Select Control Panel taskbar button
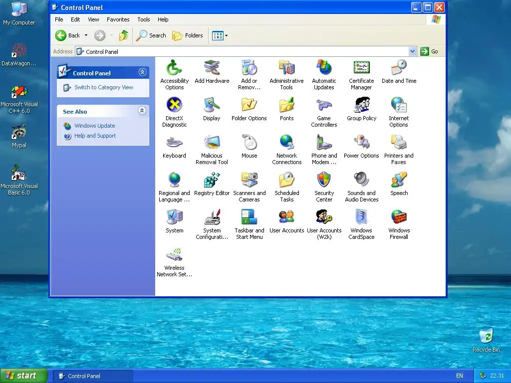This screenshot has width=511, height=383. (92, 376)
